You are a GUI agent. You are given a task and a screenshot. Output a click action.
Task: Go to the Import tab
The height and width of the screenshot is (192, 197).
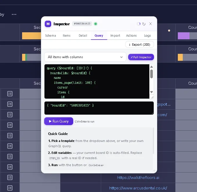(x=115, y=35)
